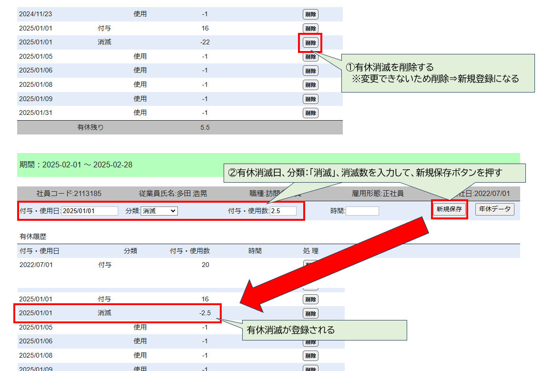Delete 付与 16 row in the table with 消滅 -22

[x=310, y=29]
